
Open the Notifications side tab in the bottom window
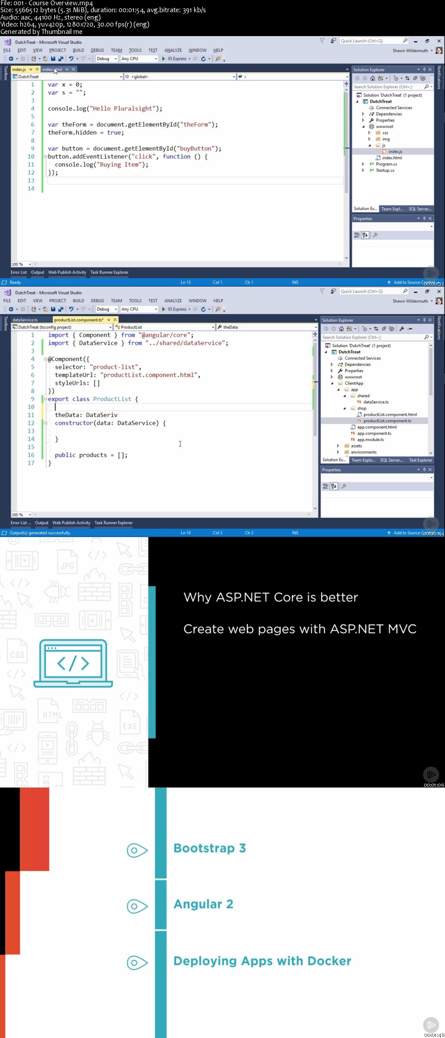439,328
